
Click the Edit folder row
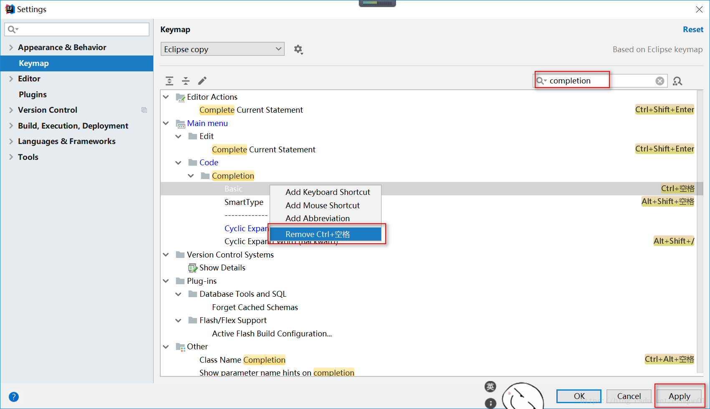429,136
